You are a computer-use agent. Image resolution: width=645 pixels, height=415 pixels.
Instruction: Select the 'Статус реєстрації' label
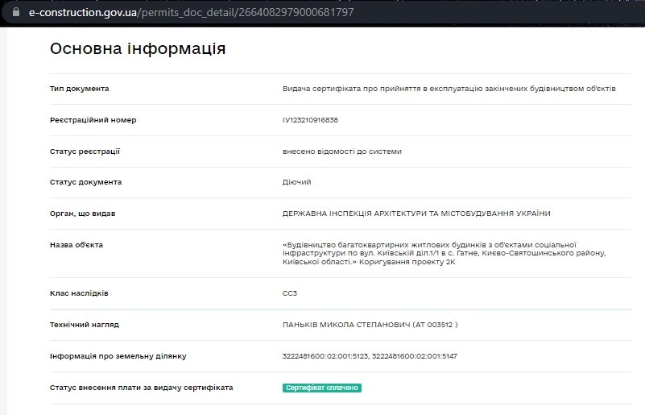click(x=85, y=151)
